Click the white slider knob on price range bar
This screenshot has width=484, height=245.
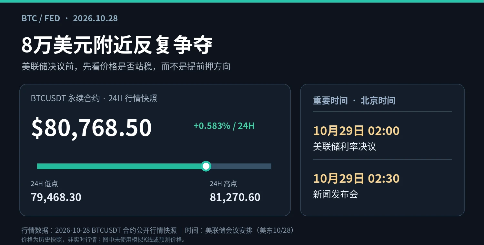coord(206,166)
